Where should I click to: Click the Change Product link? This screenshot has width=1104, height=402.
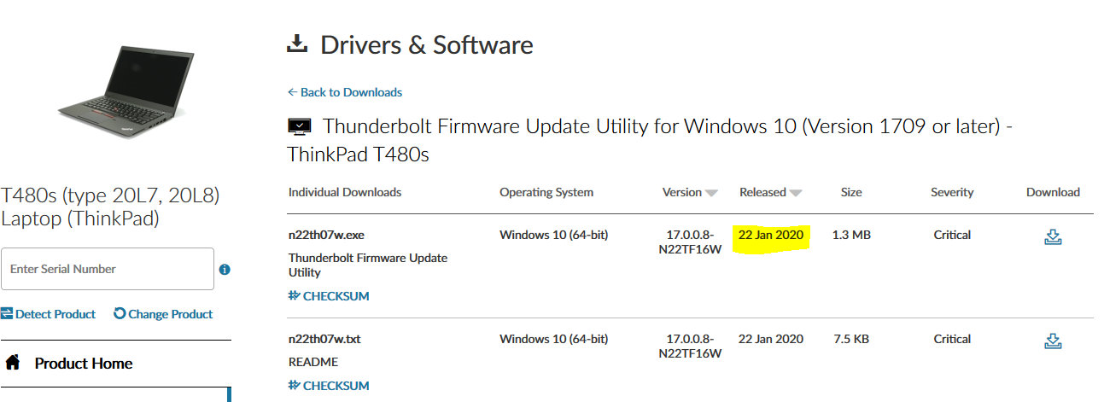tap(171, 314)
